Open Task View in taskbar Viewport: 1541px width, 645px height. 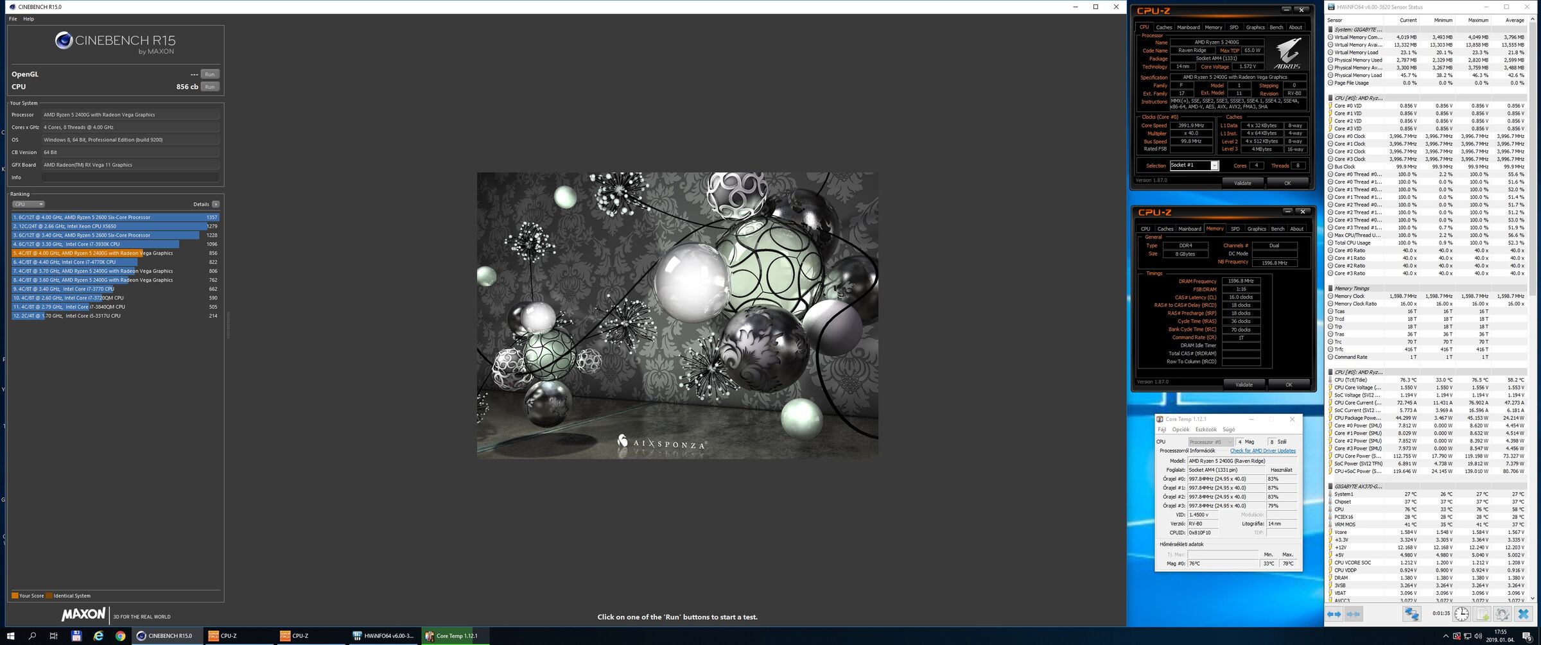[53, 636]
